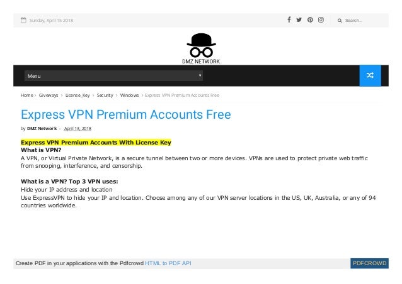The width and height of the screenshot is (402, 284).
Task: Open the Twitter social icon
Action: point(299,20)
